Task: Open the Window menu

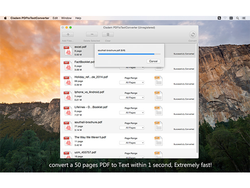Action: click(66, 18)
